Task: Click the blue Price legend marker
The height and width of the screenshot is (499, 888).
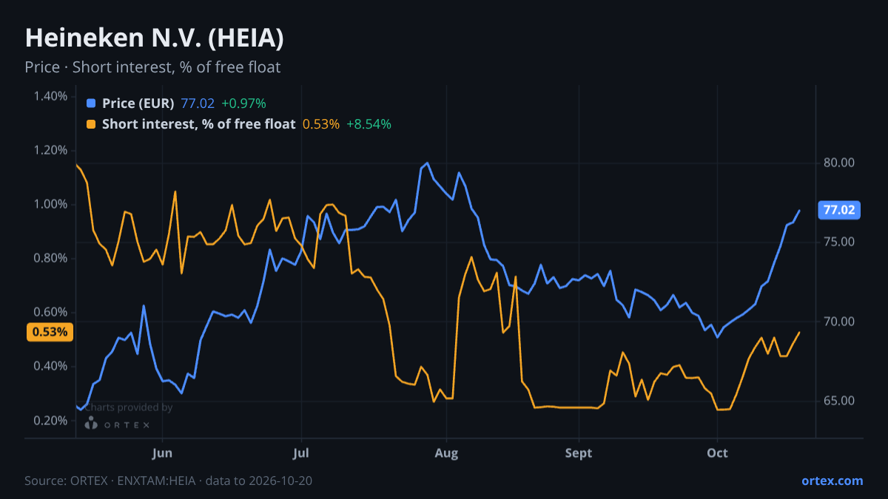Action: [91, 103]
